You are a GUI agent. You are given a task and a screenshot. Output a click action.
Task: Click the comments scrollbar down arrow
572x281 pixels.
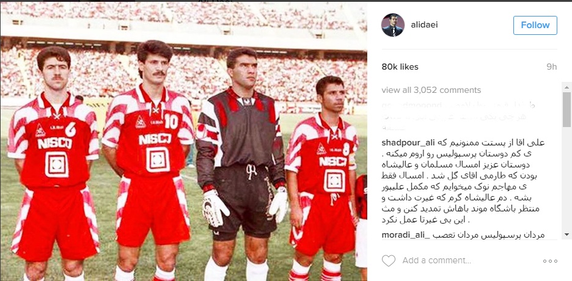click(x=566, y=234)
